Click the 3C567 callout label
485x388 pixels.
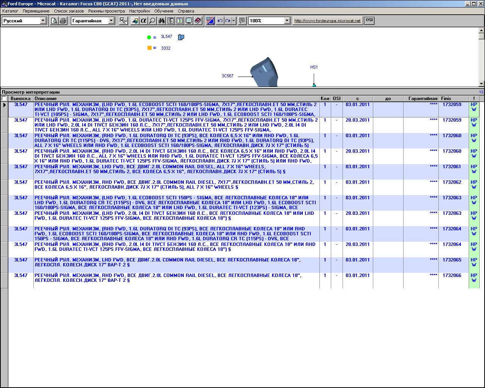tap(227, 76)
